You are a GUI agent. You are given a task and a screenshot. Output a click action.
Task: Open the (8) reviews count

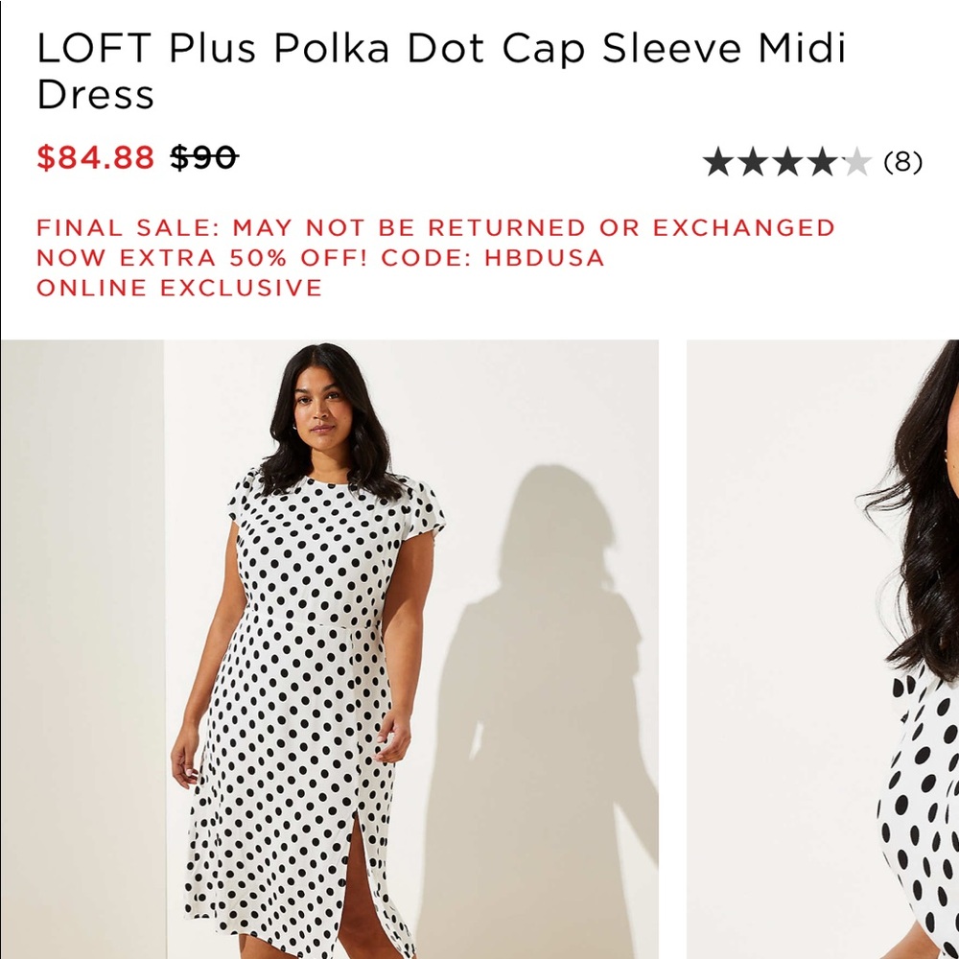click(902, 162)
